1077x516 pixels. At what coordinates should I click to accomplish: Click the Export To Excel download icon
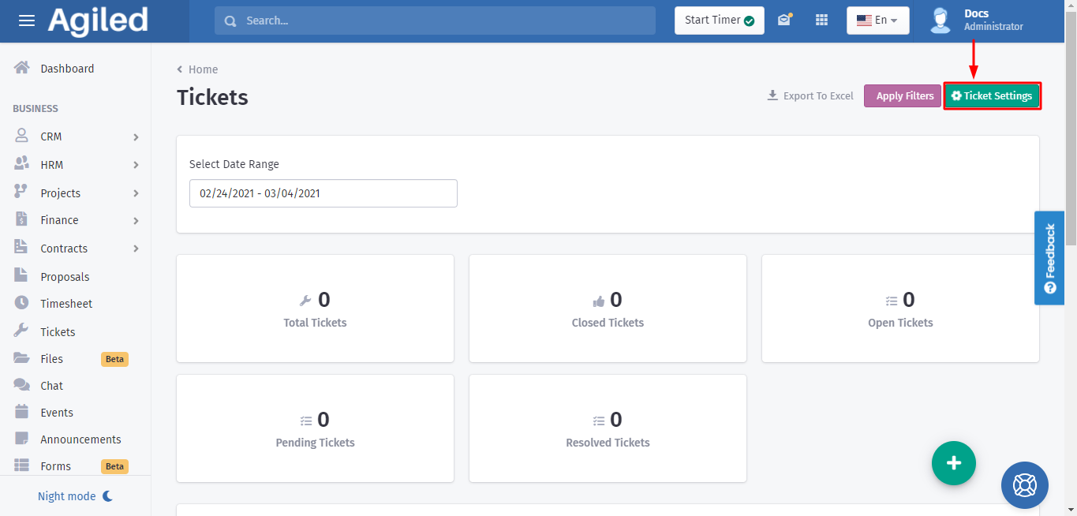(x=772, y=95)
